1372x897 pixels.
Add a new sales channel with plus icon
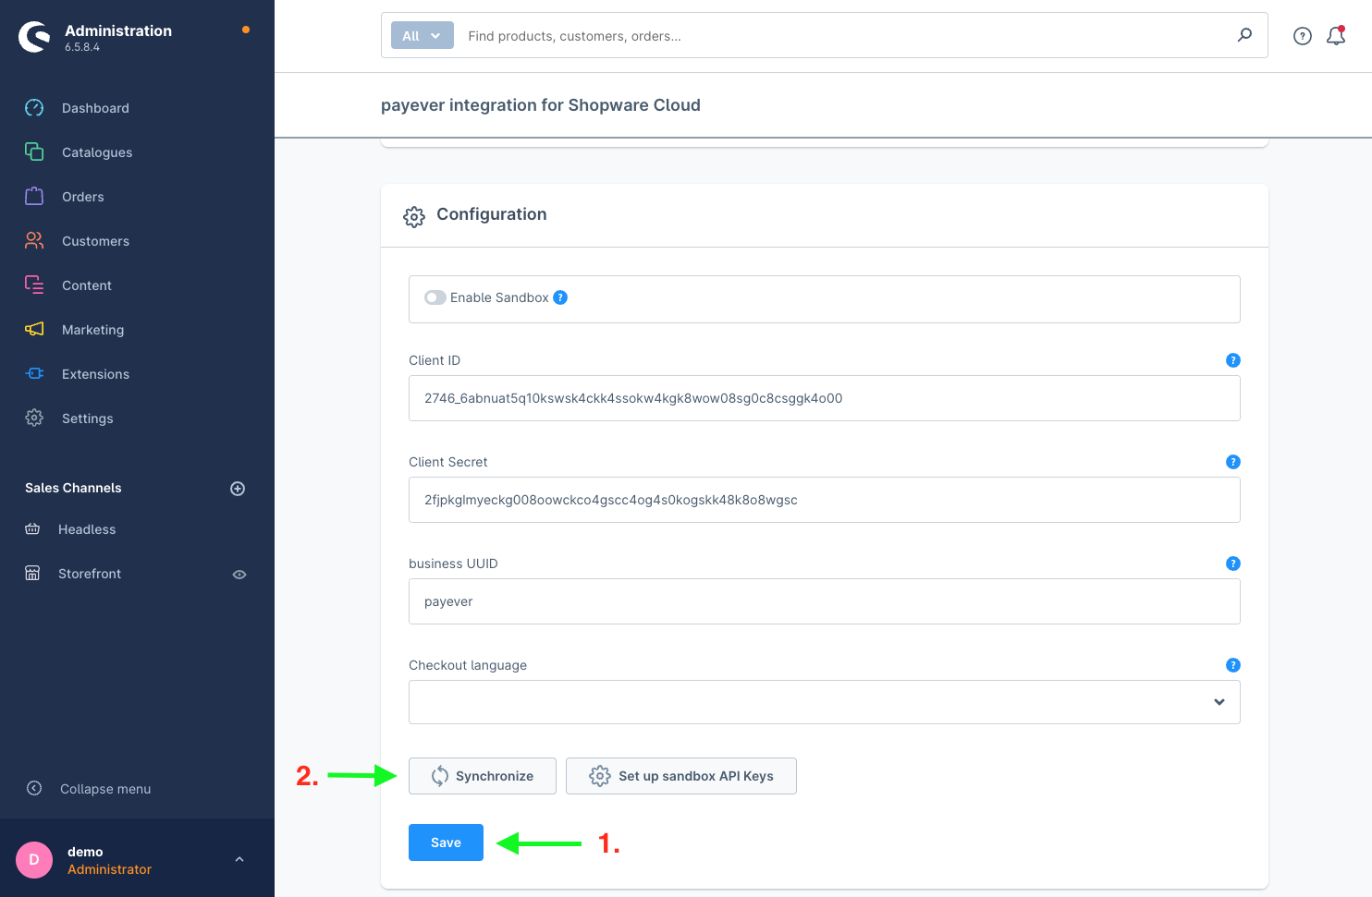click(x=238, y=489)
